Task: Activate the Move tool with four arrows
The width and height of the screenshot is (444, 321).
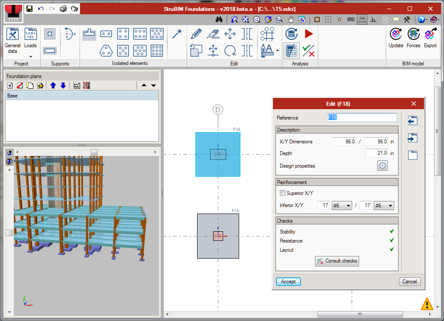Action: pyautogui.click(x=230, y=34)
